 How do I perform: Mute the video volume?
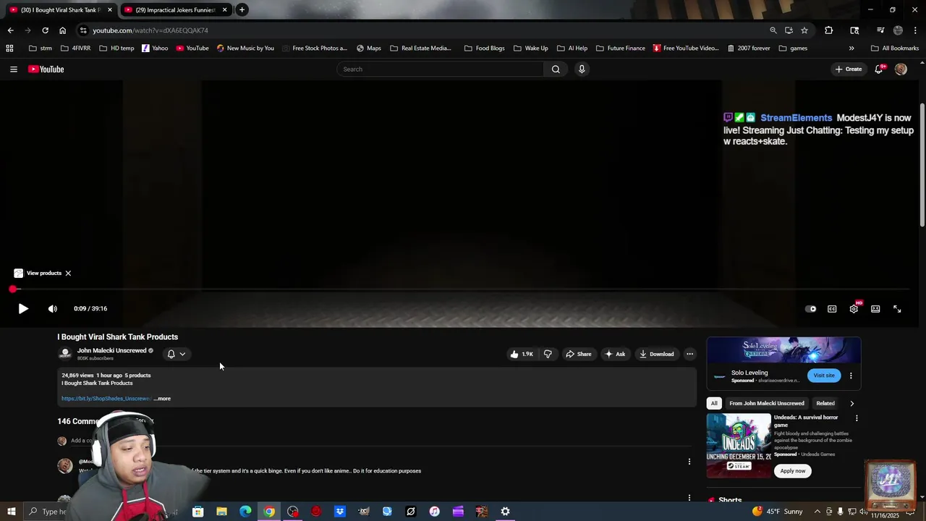[x=52, y=309]
